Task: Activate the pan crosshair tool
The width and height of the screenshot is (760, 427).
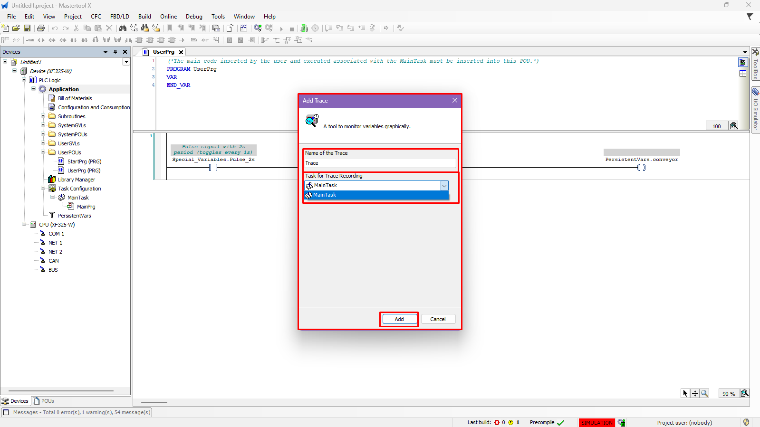Action: [x=695, y=393]
